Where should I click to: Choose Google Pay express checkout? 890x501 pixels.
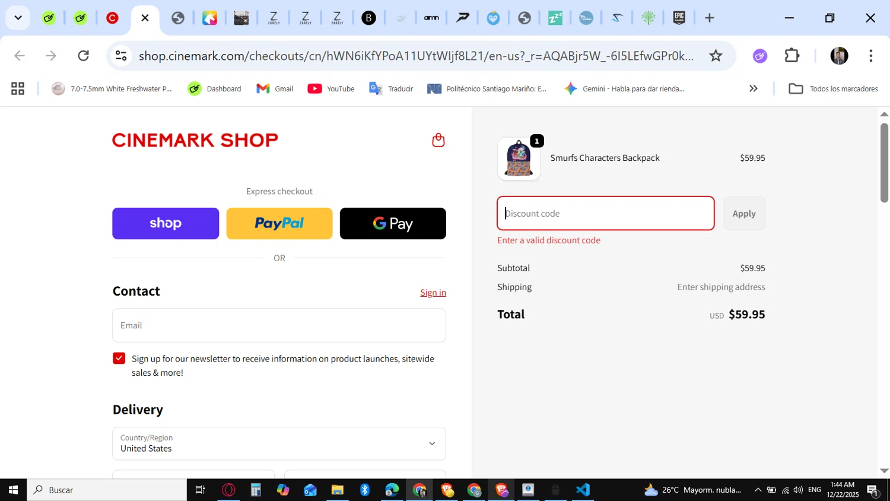[x=393, y=223]
